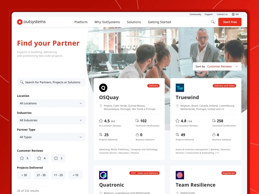Image resolution: width=259 pixels, height=194 pixels.
Task: Click Quatronic GSY, Sales and Delivery badge
Action: pyautogui.click(x=144, y=173)
